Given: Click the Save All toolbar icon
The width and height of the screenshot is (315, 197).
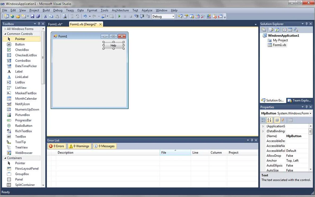Looking at the screenshot, I should [x=38, y=16].
